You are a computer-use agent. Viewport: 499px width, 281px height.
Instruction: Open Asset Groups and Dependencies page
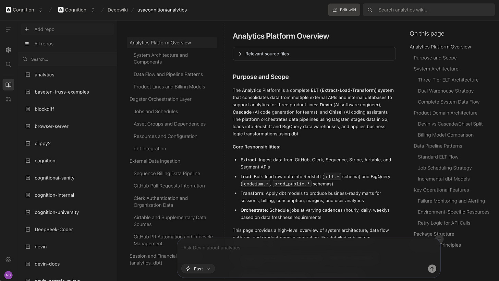click(170, 124)
